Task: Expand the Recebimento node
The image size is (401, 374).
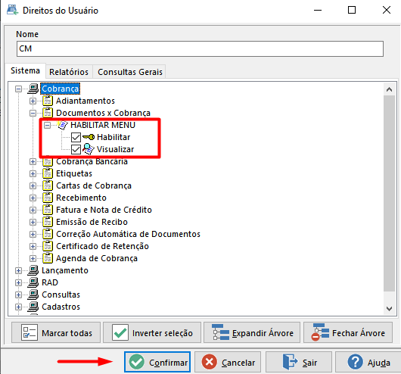Action: 33,198
